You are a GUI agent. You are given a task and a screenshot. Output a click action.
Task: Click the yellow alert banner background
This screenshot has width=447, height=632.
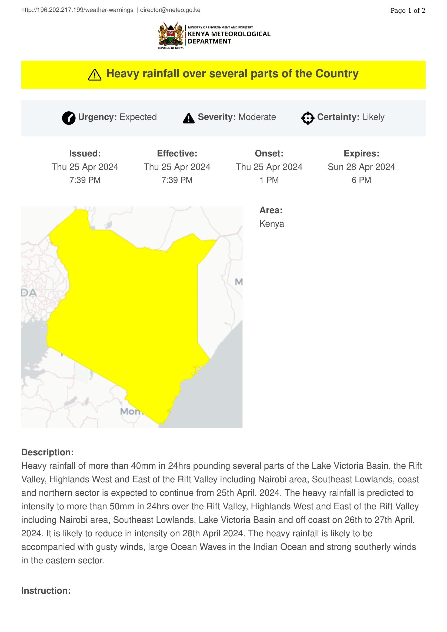coord(223,75)
